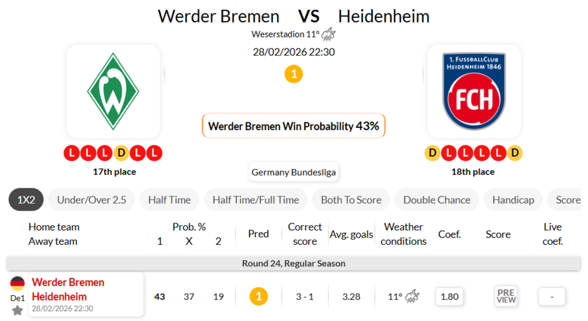Click the Germany Bundesliga league button
This screenshot has width=588, height=321.
(294, 172)
